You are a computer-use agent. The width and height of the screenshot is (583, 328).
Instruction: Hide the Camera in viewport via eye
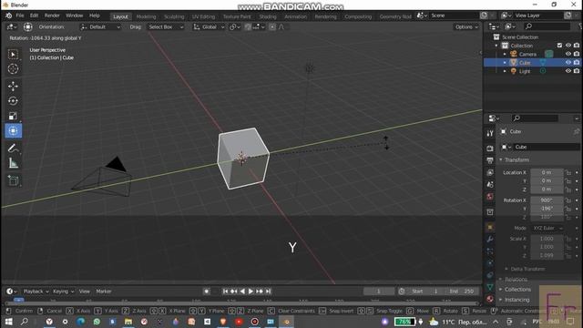click(568, 54)
